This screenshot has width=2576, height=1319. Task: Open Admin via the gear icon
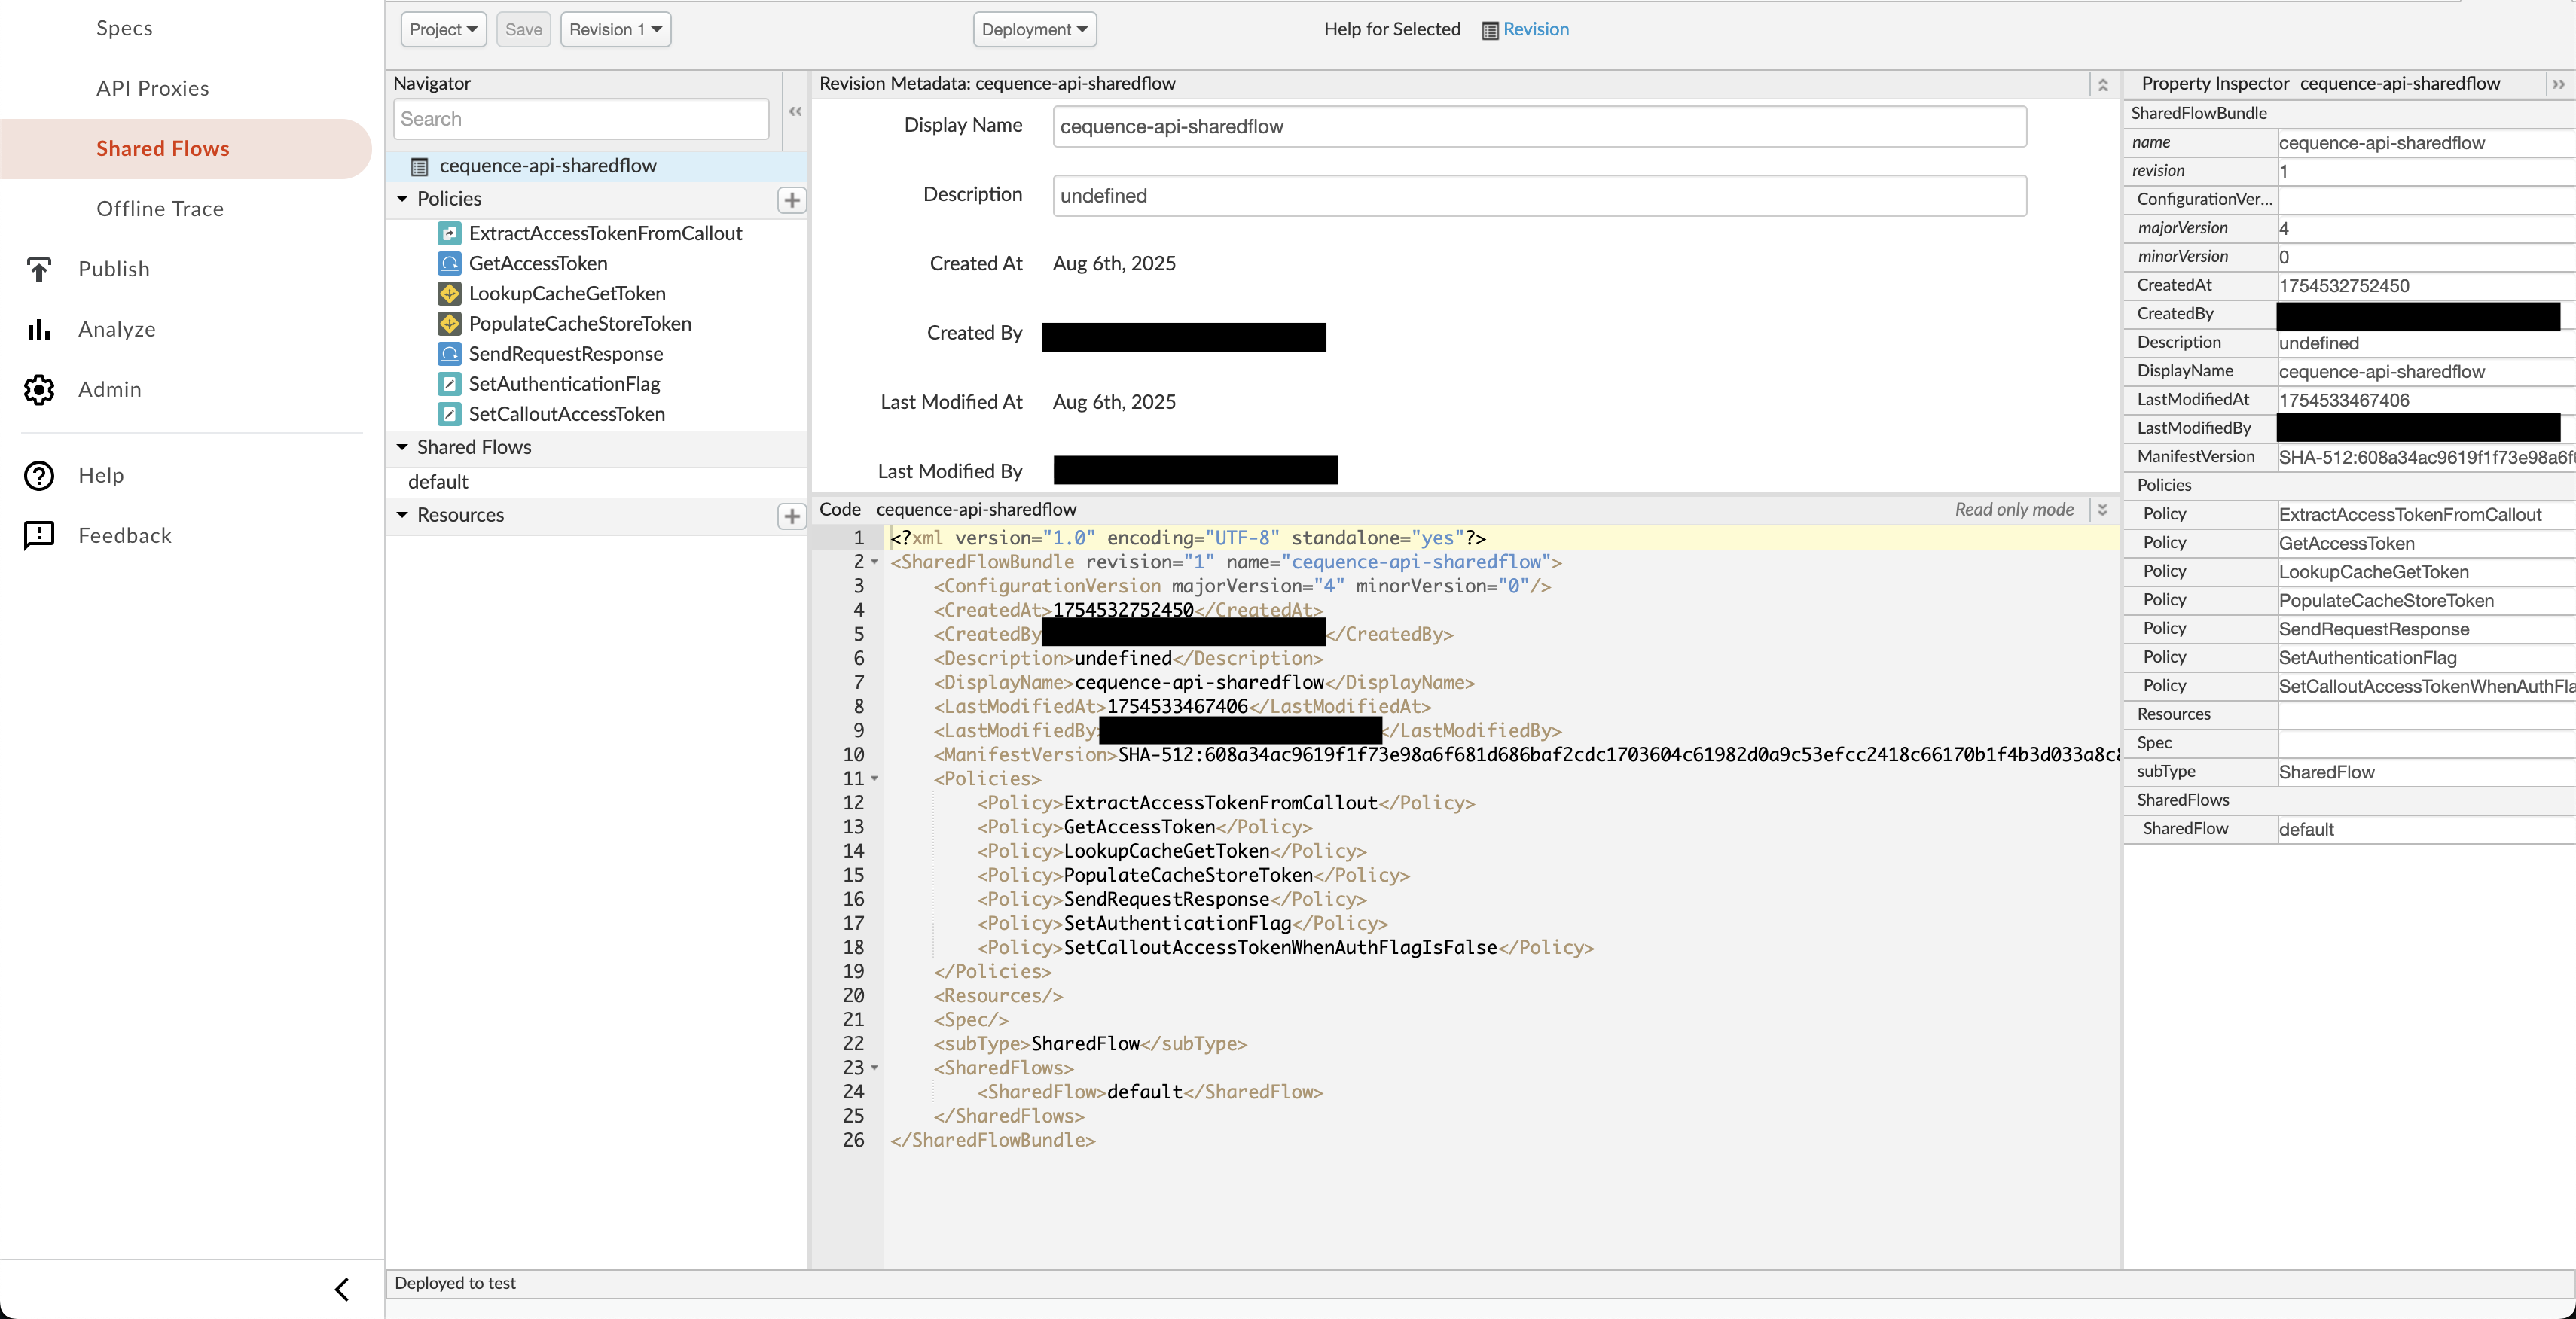pos(38,388)
